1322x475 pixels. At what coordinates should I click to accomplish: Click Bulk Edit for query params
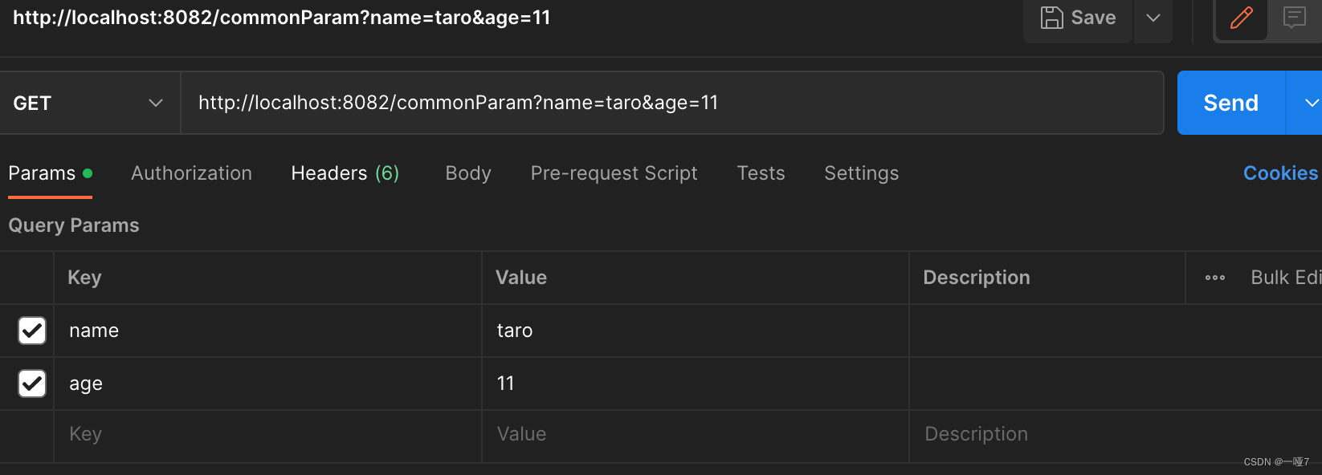click(x=1285, y=278)
